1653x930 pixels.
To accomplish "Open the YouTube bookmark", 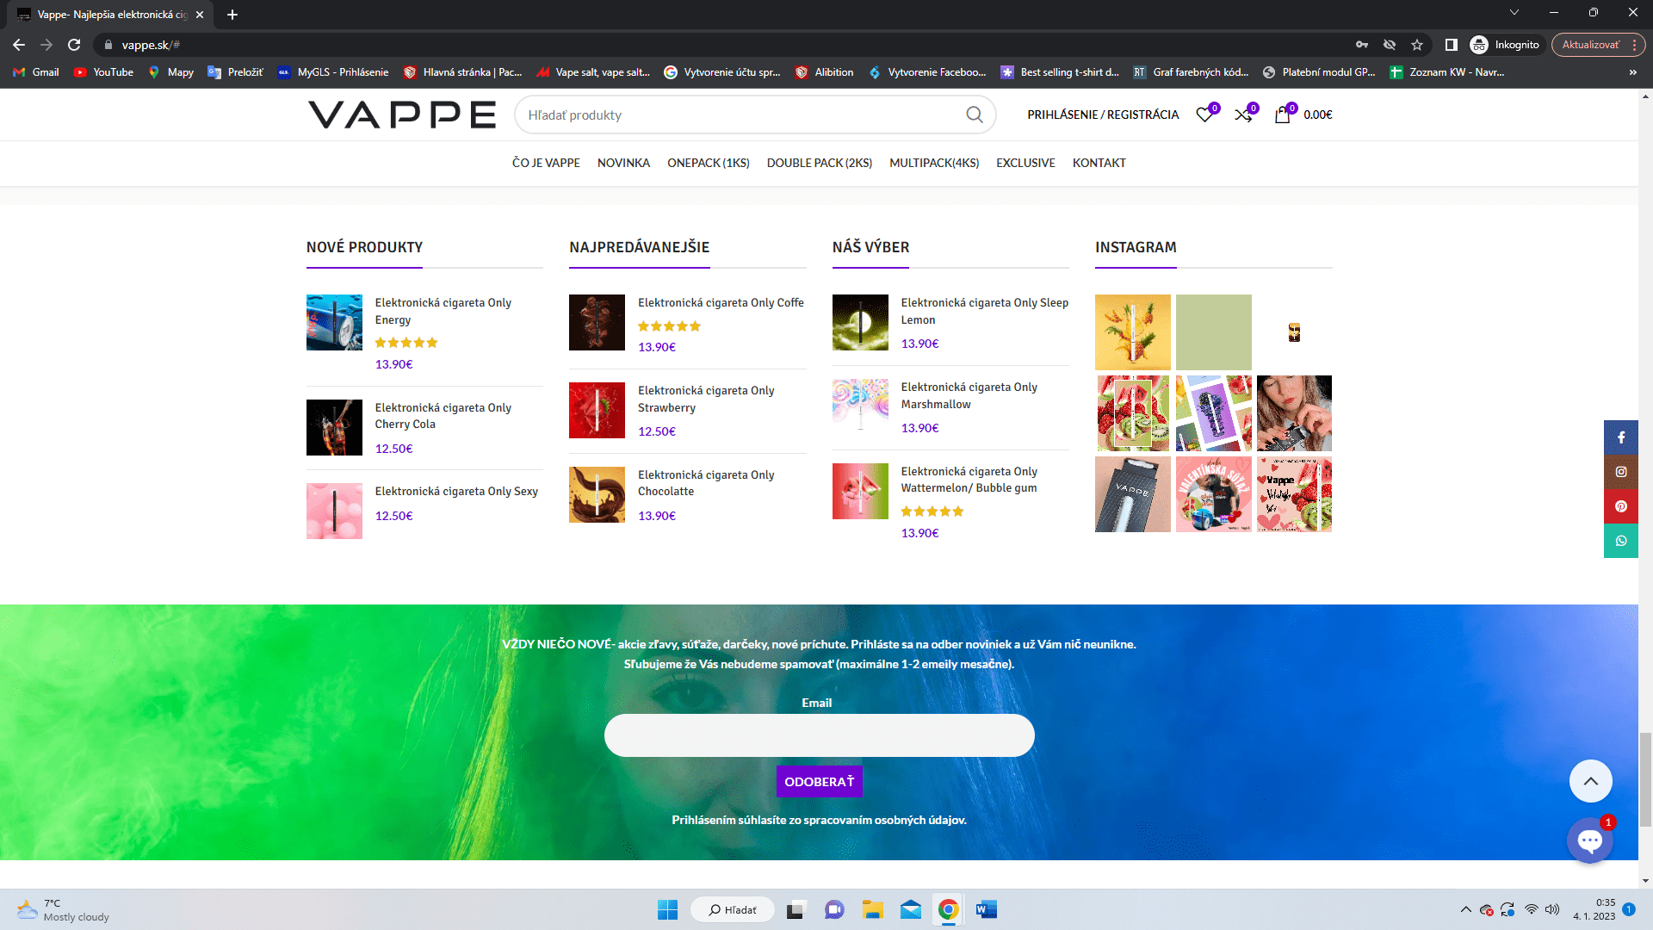I will point(103,72).
